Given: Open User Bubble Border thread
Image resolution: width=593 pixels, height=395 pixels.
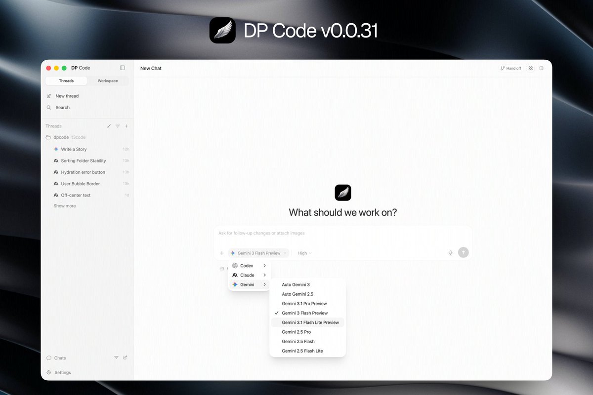Looking at the screenshot, I should (81, 184).
